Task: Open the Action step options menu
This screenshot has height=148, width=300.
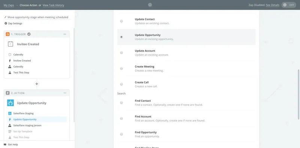Action: 65,93
